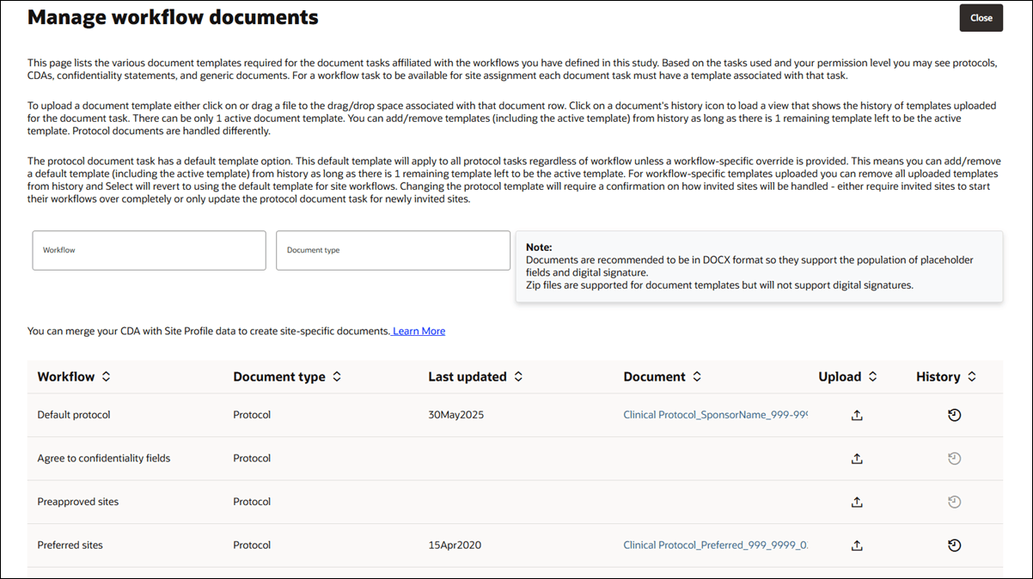Open Clinical Protocol_Preferred document
1033x579 pixels.
pyautogui.click(x=715, y=545)
